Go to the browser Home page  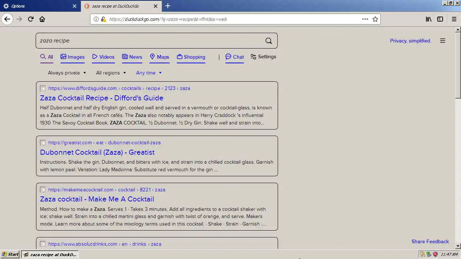point(42,19)
